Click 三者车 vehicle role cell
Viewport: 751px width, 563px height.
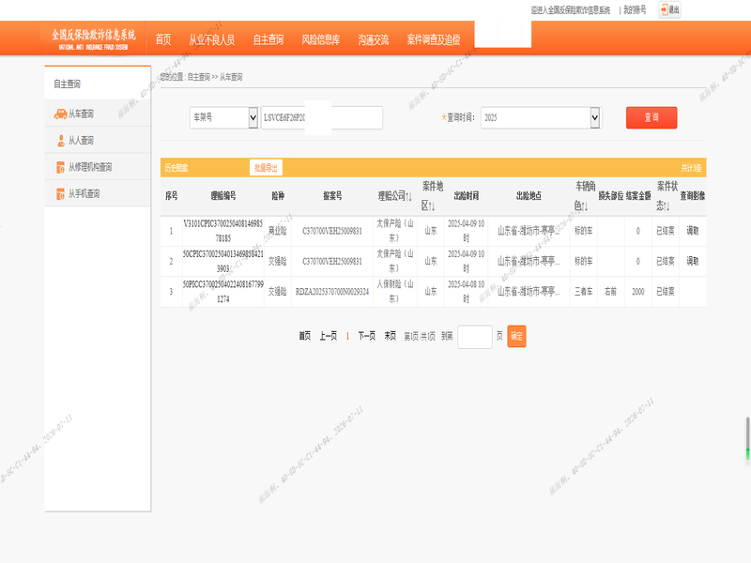(583, 291)
